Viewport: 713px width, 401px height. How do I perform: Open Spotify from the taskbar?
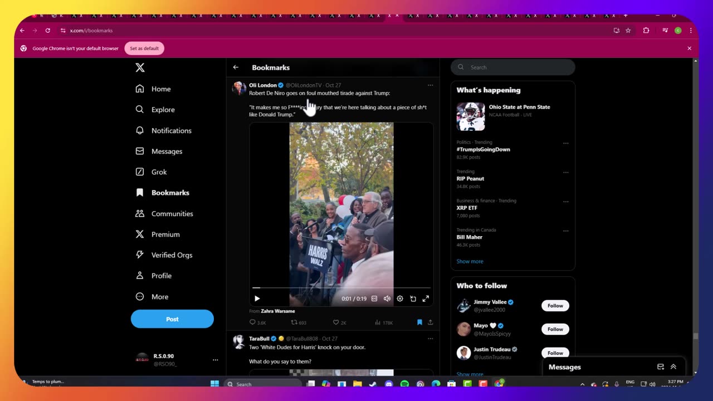pos(404,384)
